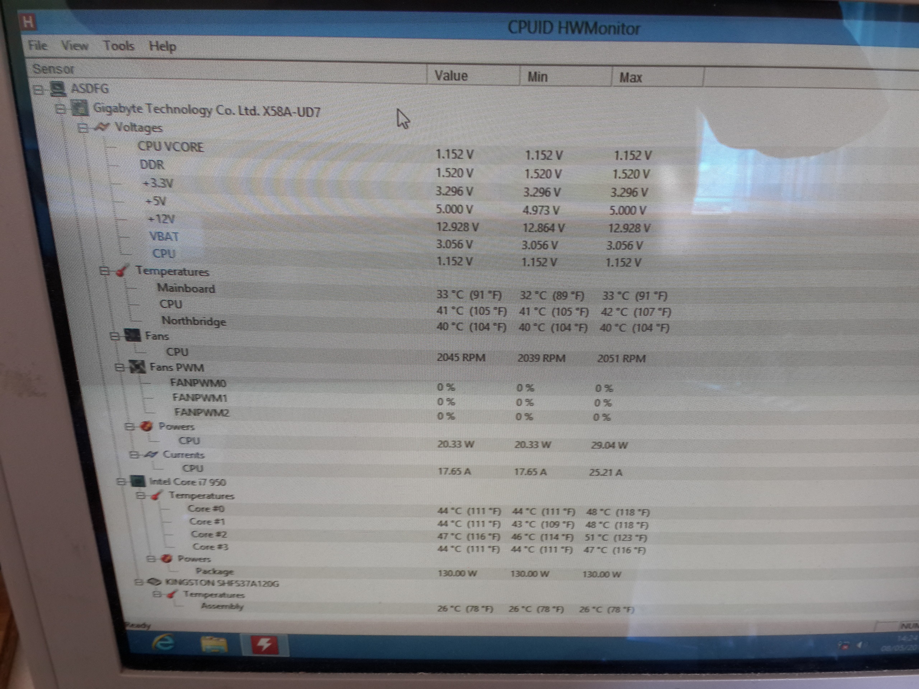Image resolution: width=919 pixels, height=689 pixels.
Task: Collapse the Currents node
Action: pyautogui.click(x=134, y=455)
